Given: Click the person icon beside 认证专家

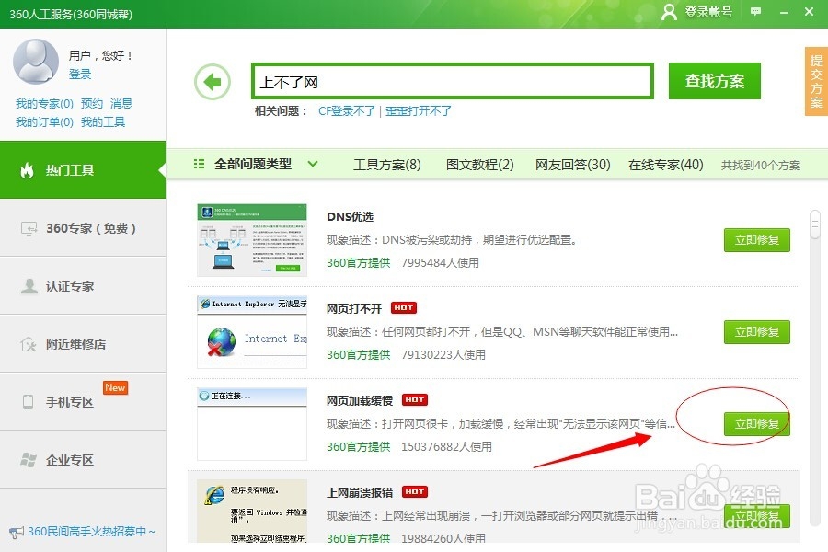Looking at the screenshot, I should pos(29,286).
